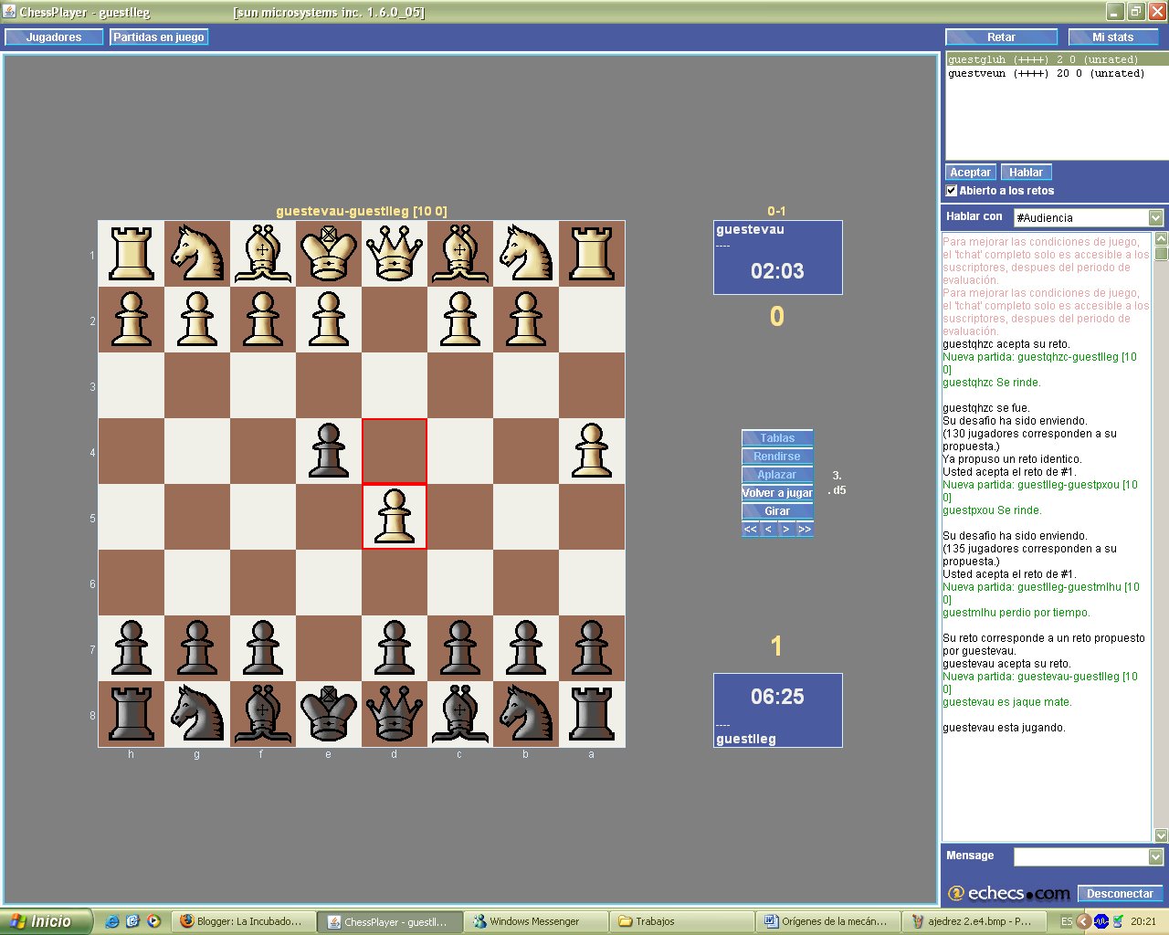Select the black queen on row 8
Screen dimensions: 1169x935
[395, 714]
